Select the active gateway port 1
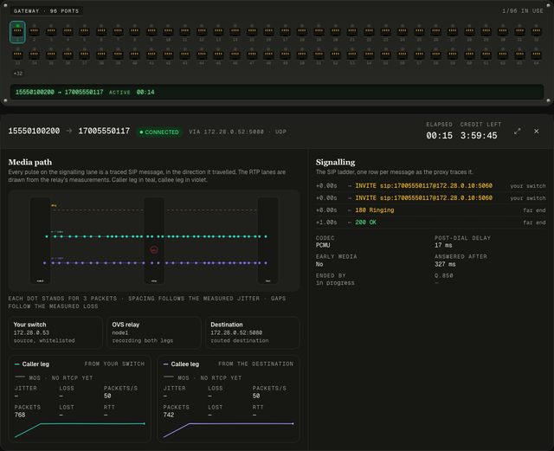554x451 pixels. [x=17, y=32]
